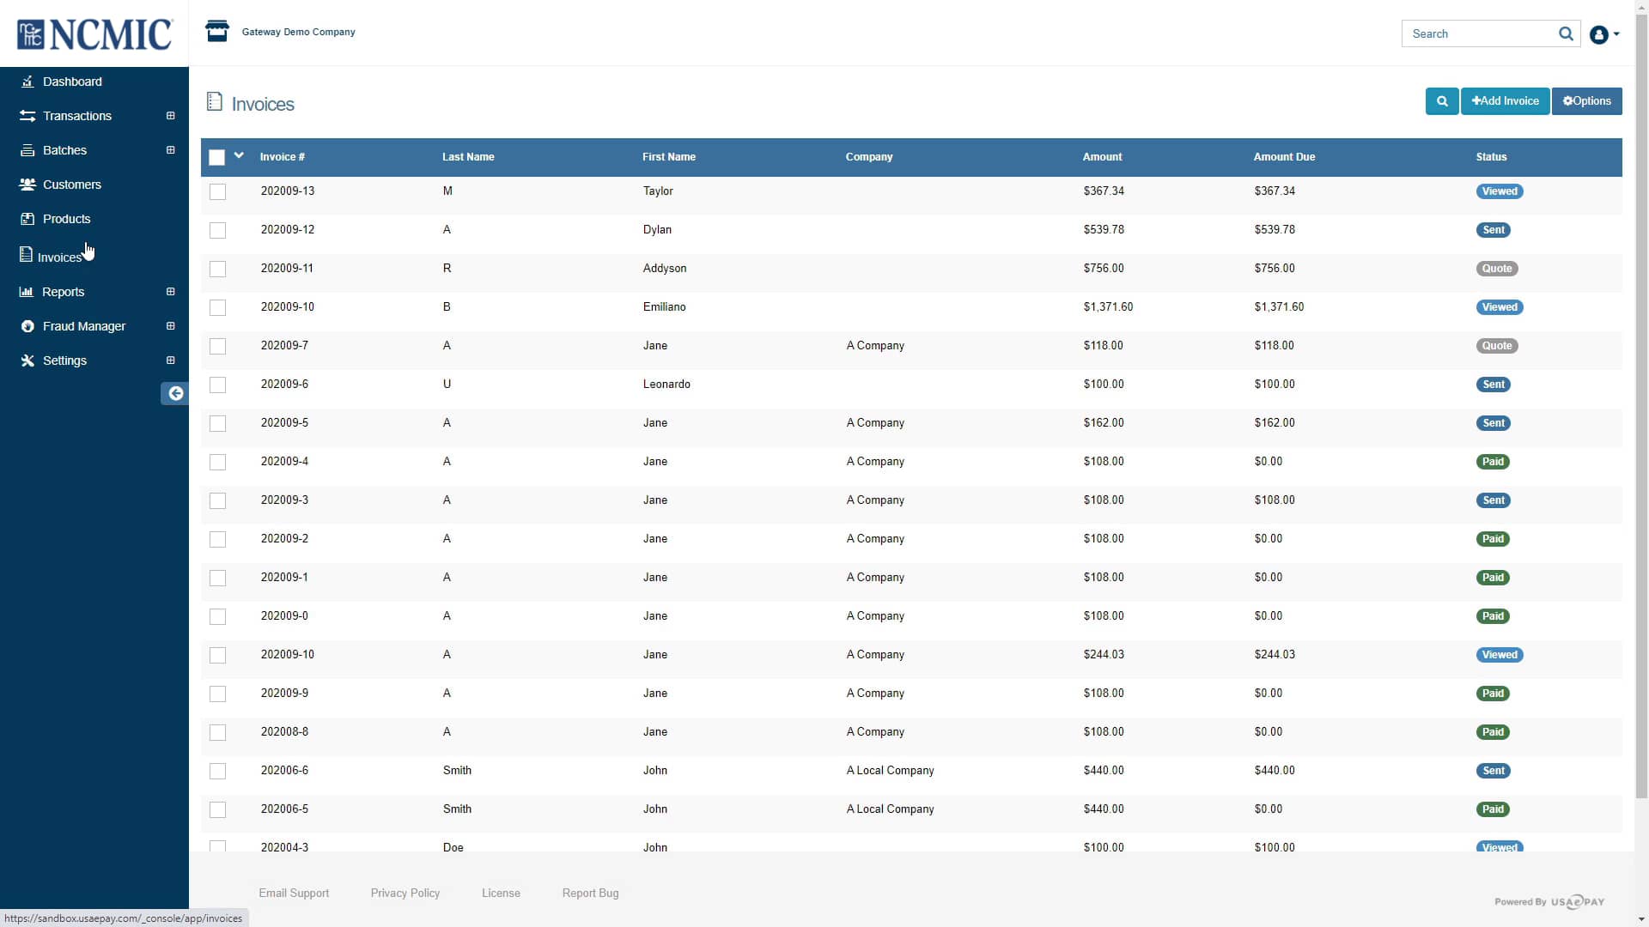Navigate to Customers via sidebar icon

72,185
